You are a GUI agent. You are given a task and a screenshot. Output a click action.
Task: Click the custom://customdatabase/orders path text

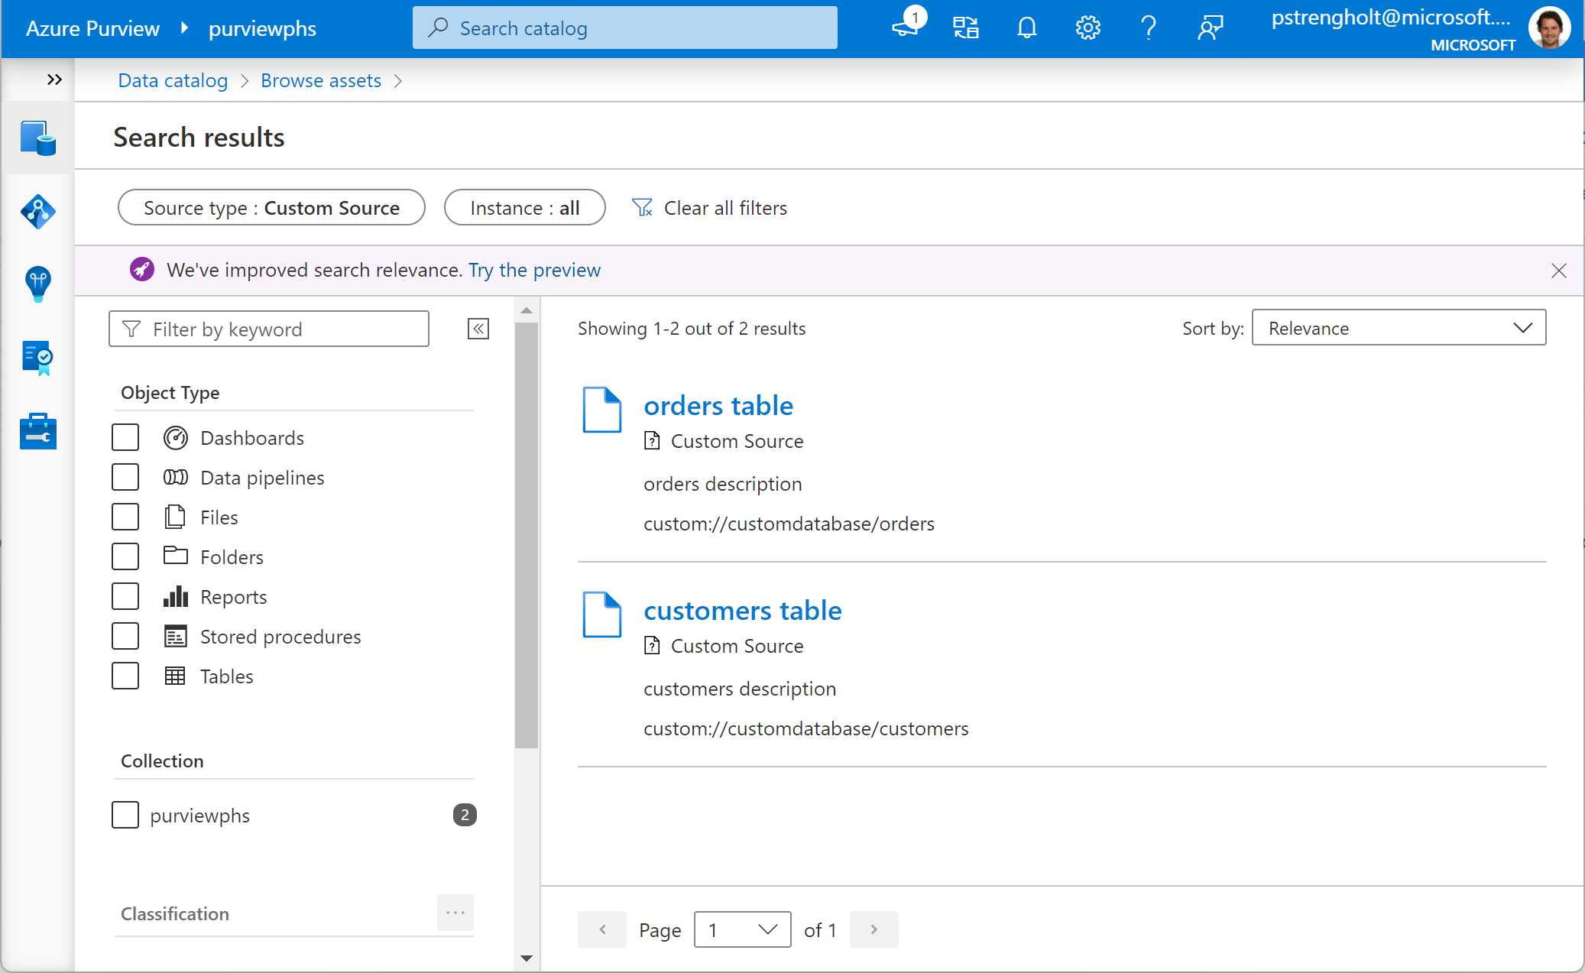pos(789,524)
